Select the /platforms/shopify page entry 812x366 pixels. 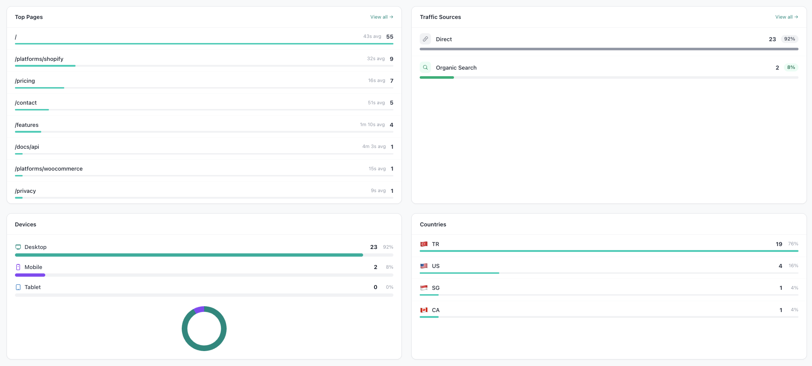coord(39,59)
